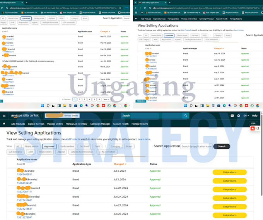Screen dimensions: 263x220
Task: Select the Catalog Authorization filter in bottom window
Action: [82, 152]
